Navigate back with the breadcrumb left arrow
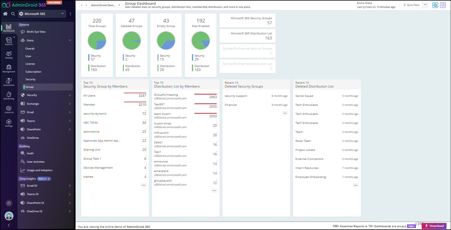 point(82,5)
